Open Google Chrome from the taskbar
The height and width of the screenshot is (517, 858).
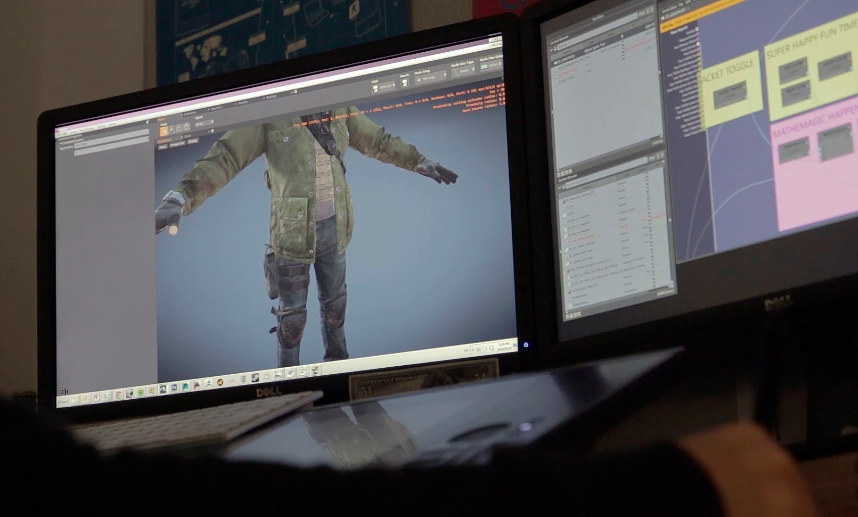click(x=118, y=395)
